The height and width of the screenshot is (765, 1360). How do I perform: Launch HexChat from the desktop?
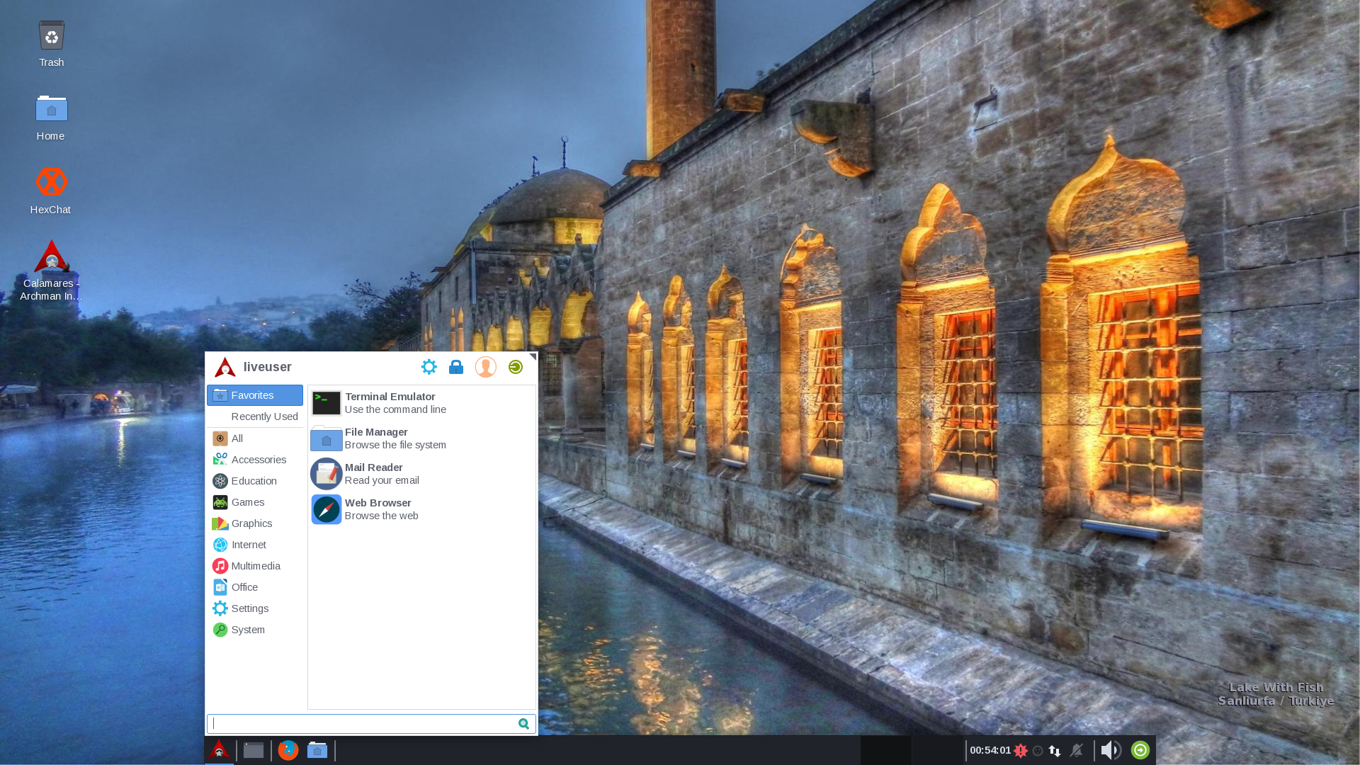(51, 191)
